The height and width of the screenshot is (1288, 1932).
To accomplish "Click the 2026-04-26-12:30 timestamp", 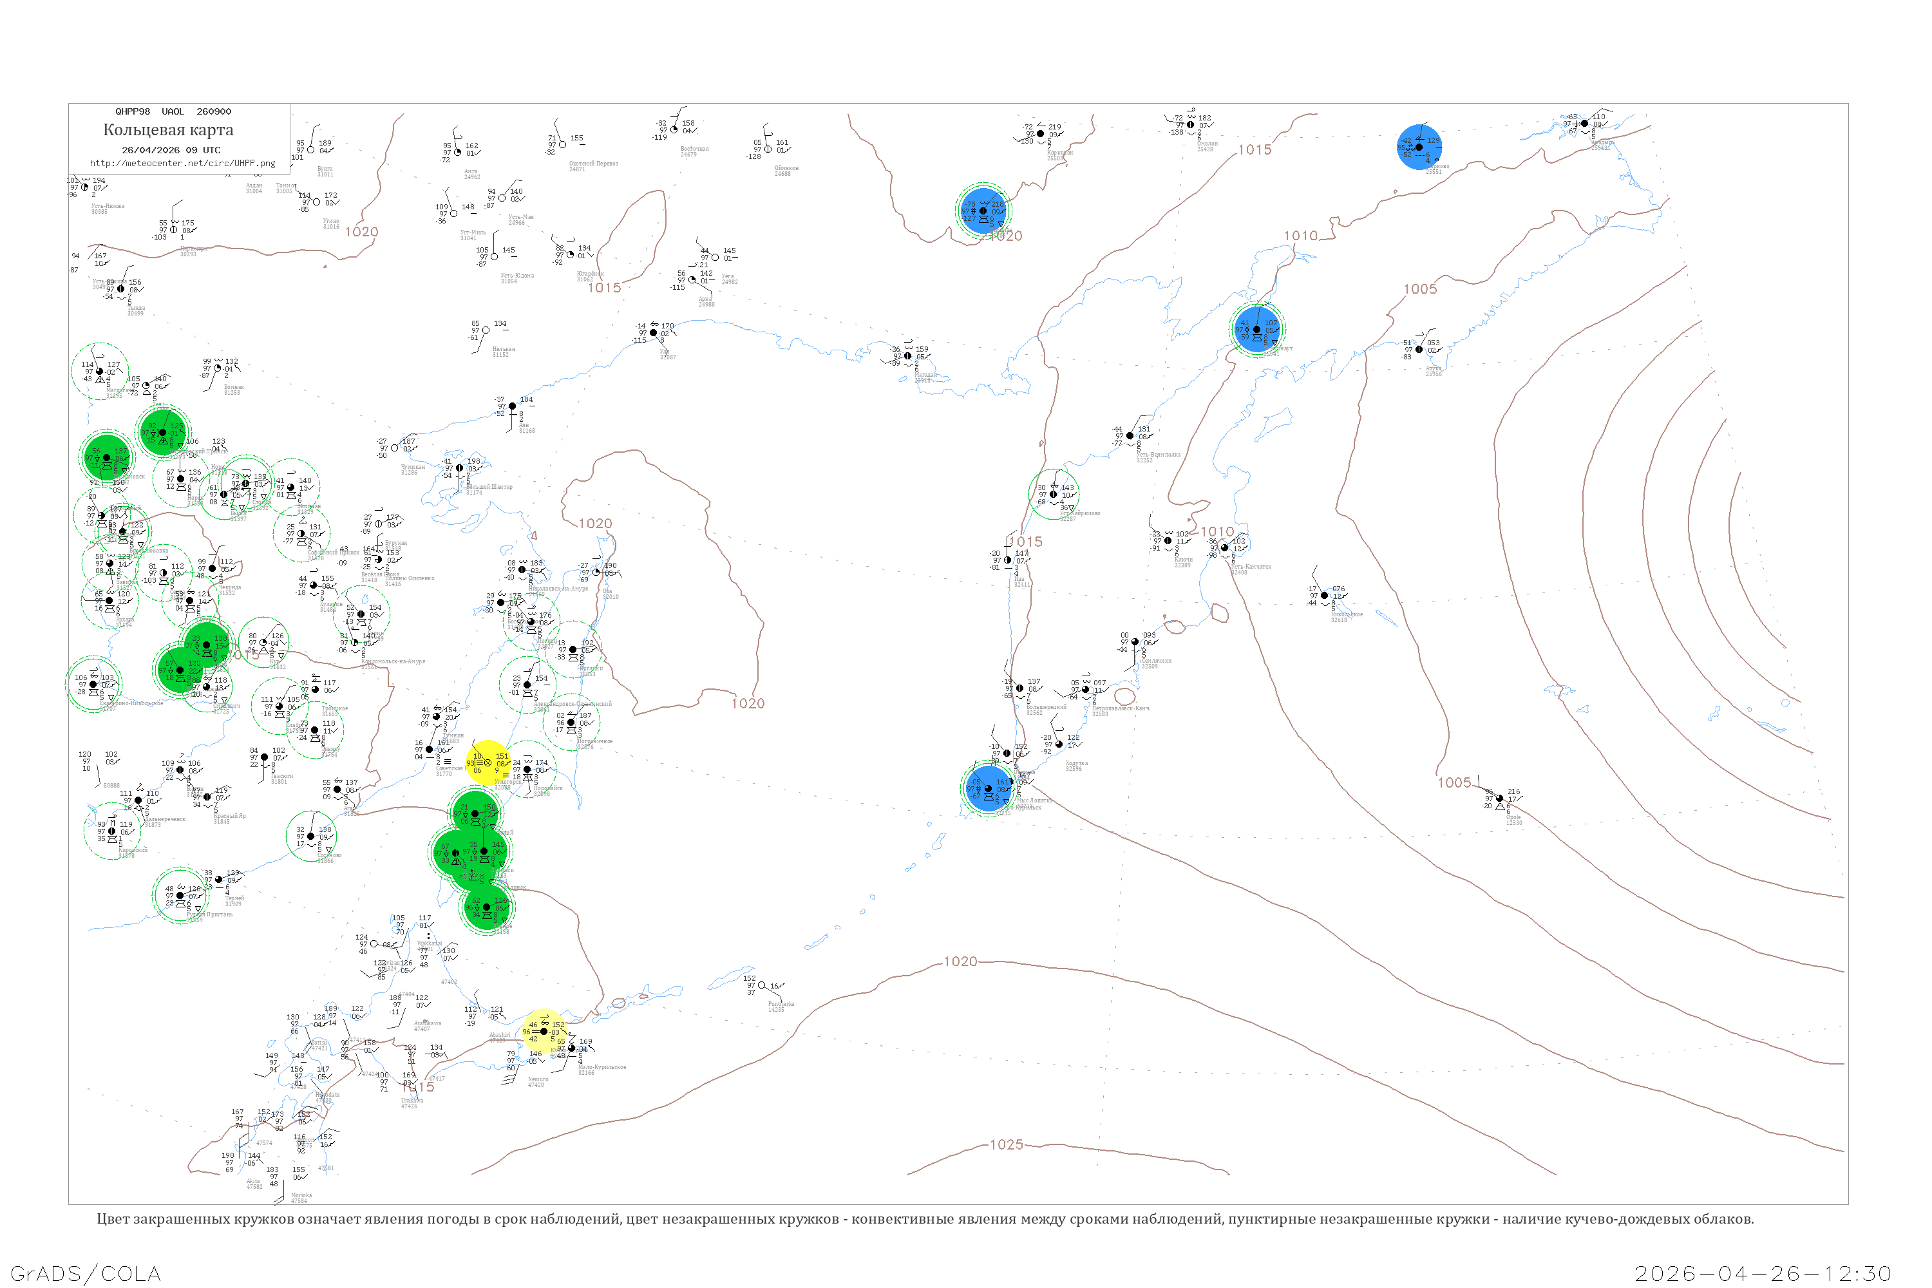I will (x=1763, y=1273).
